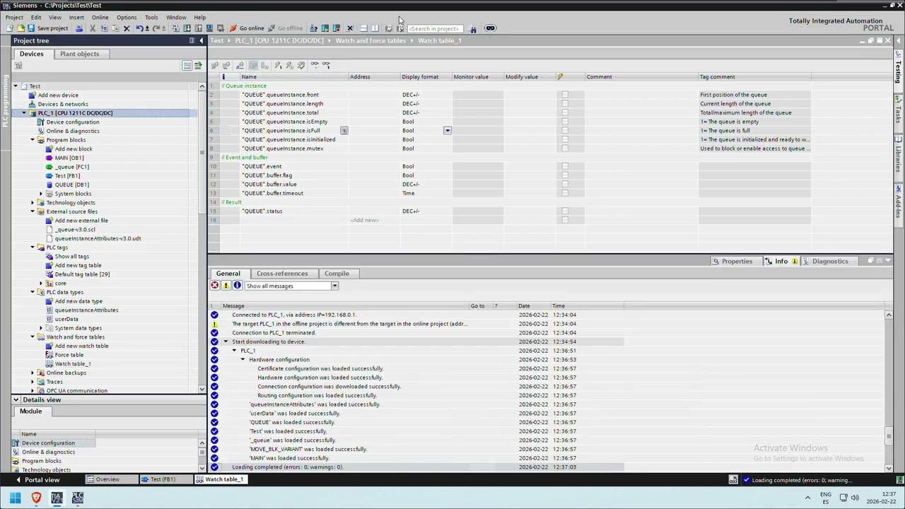The height and width of the screenshot is (509, 905).
Task: Check modify box for queueInstance.front row
Action: pyautogui.click(x=564, y=95)
